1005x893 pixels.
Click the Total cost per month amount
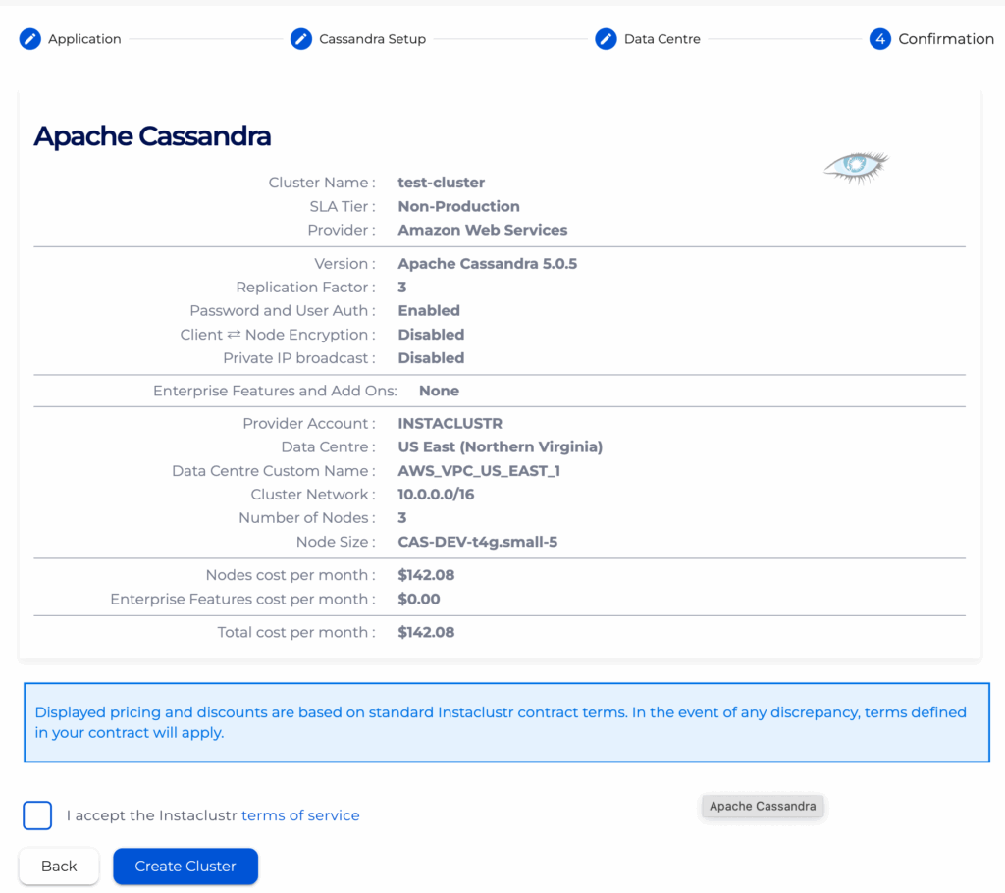tap(426, 632)
